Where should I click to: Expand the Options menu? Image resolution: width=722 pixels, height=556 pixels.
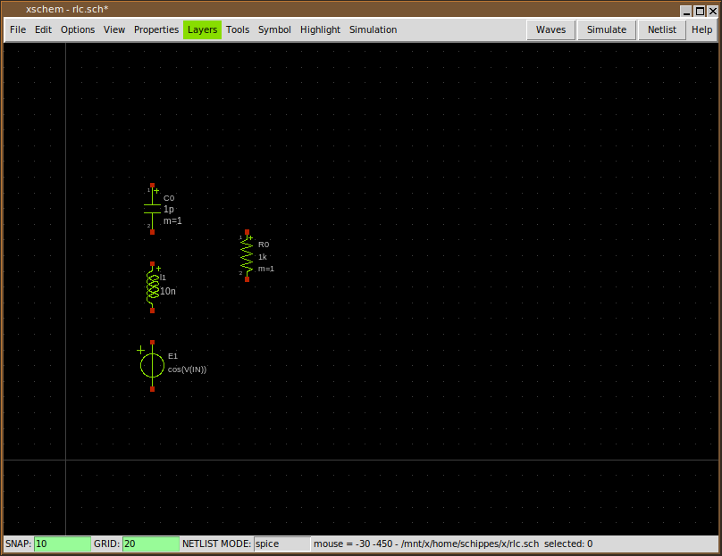78,29
